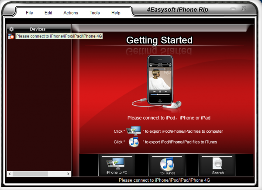
Task: Click the left arrow of Devices scrollbar
Action: (10, 174)
